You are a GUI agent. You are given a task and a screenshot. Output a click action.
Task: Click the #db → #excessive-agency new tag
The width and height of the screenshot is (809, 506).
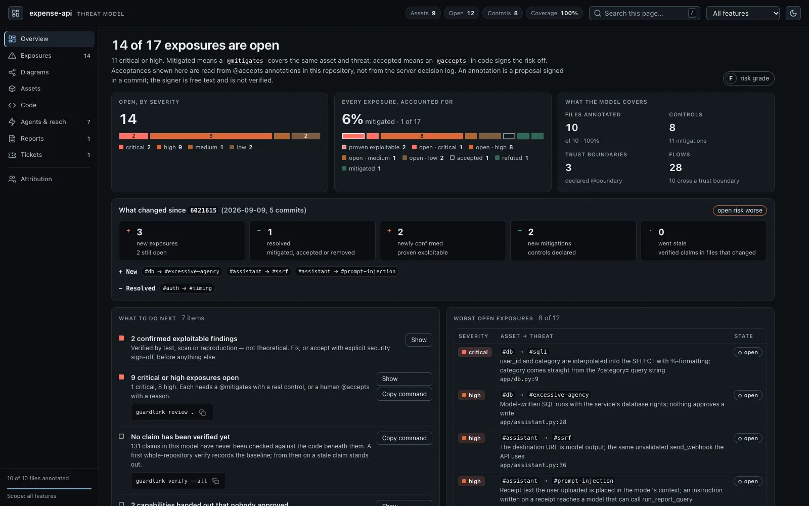(x=182, y=272)
